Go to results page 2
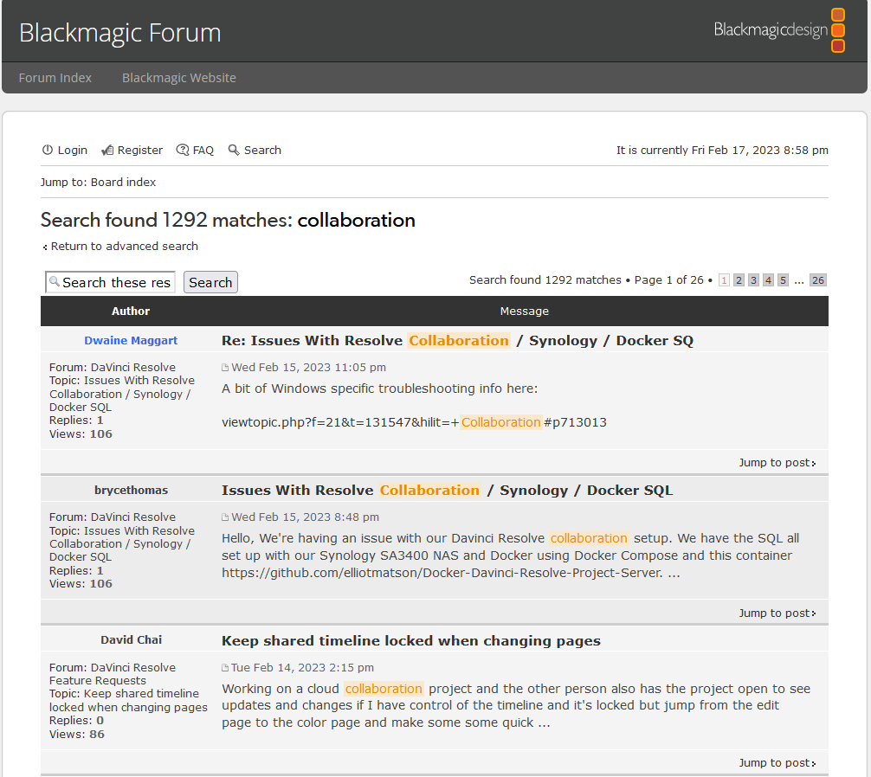This screenshot has height=777, width=871. 739,280
